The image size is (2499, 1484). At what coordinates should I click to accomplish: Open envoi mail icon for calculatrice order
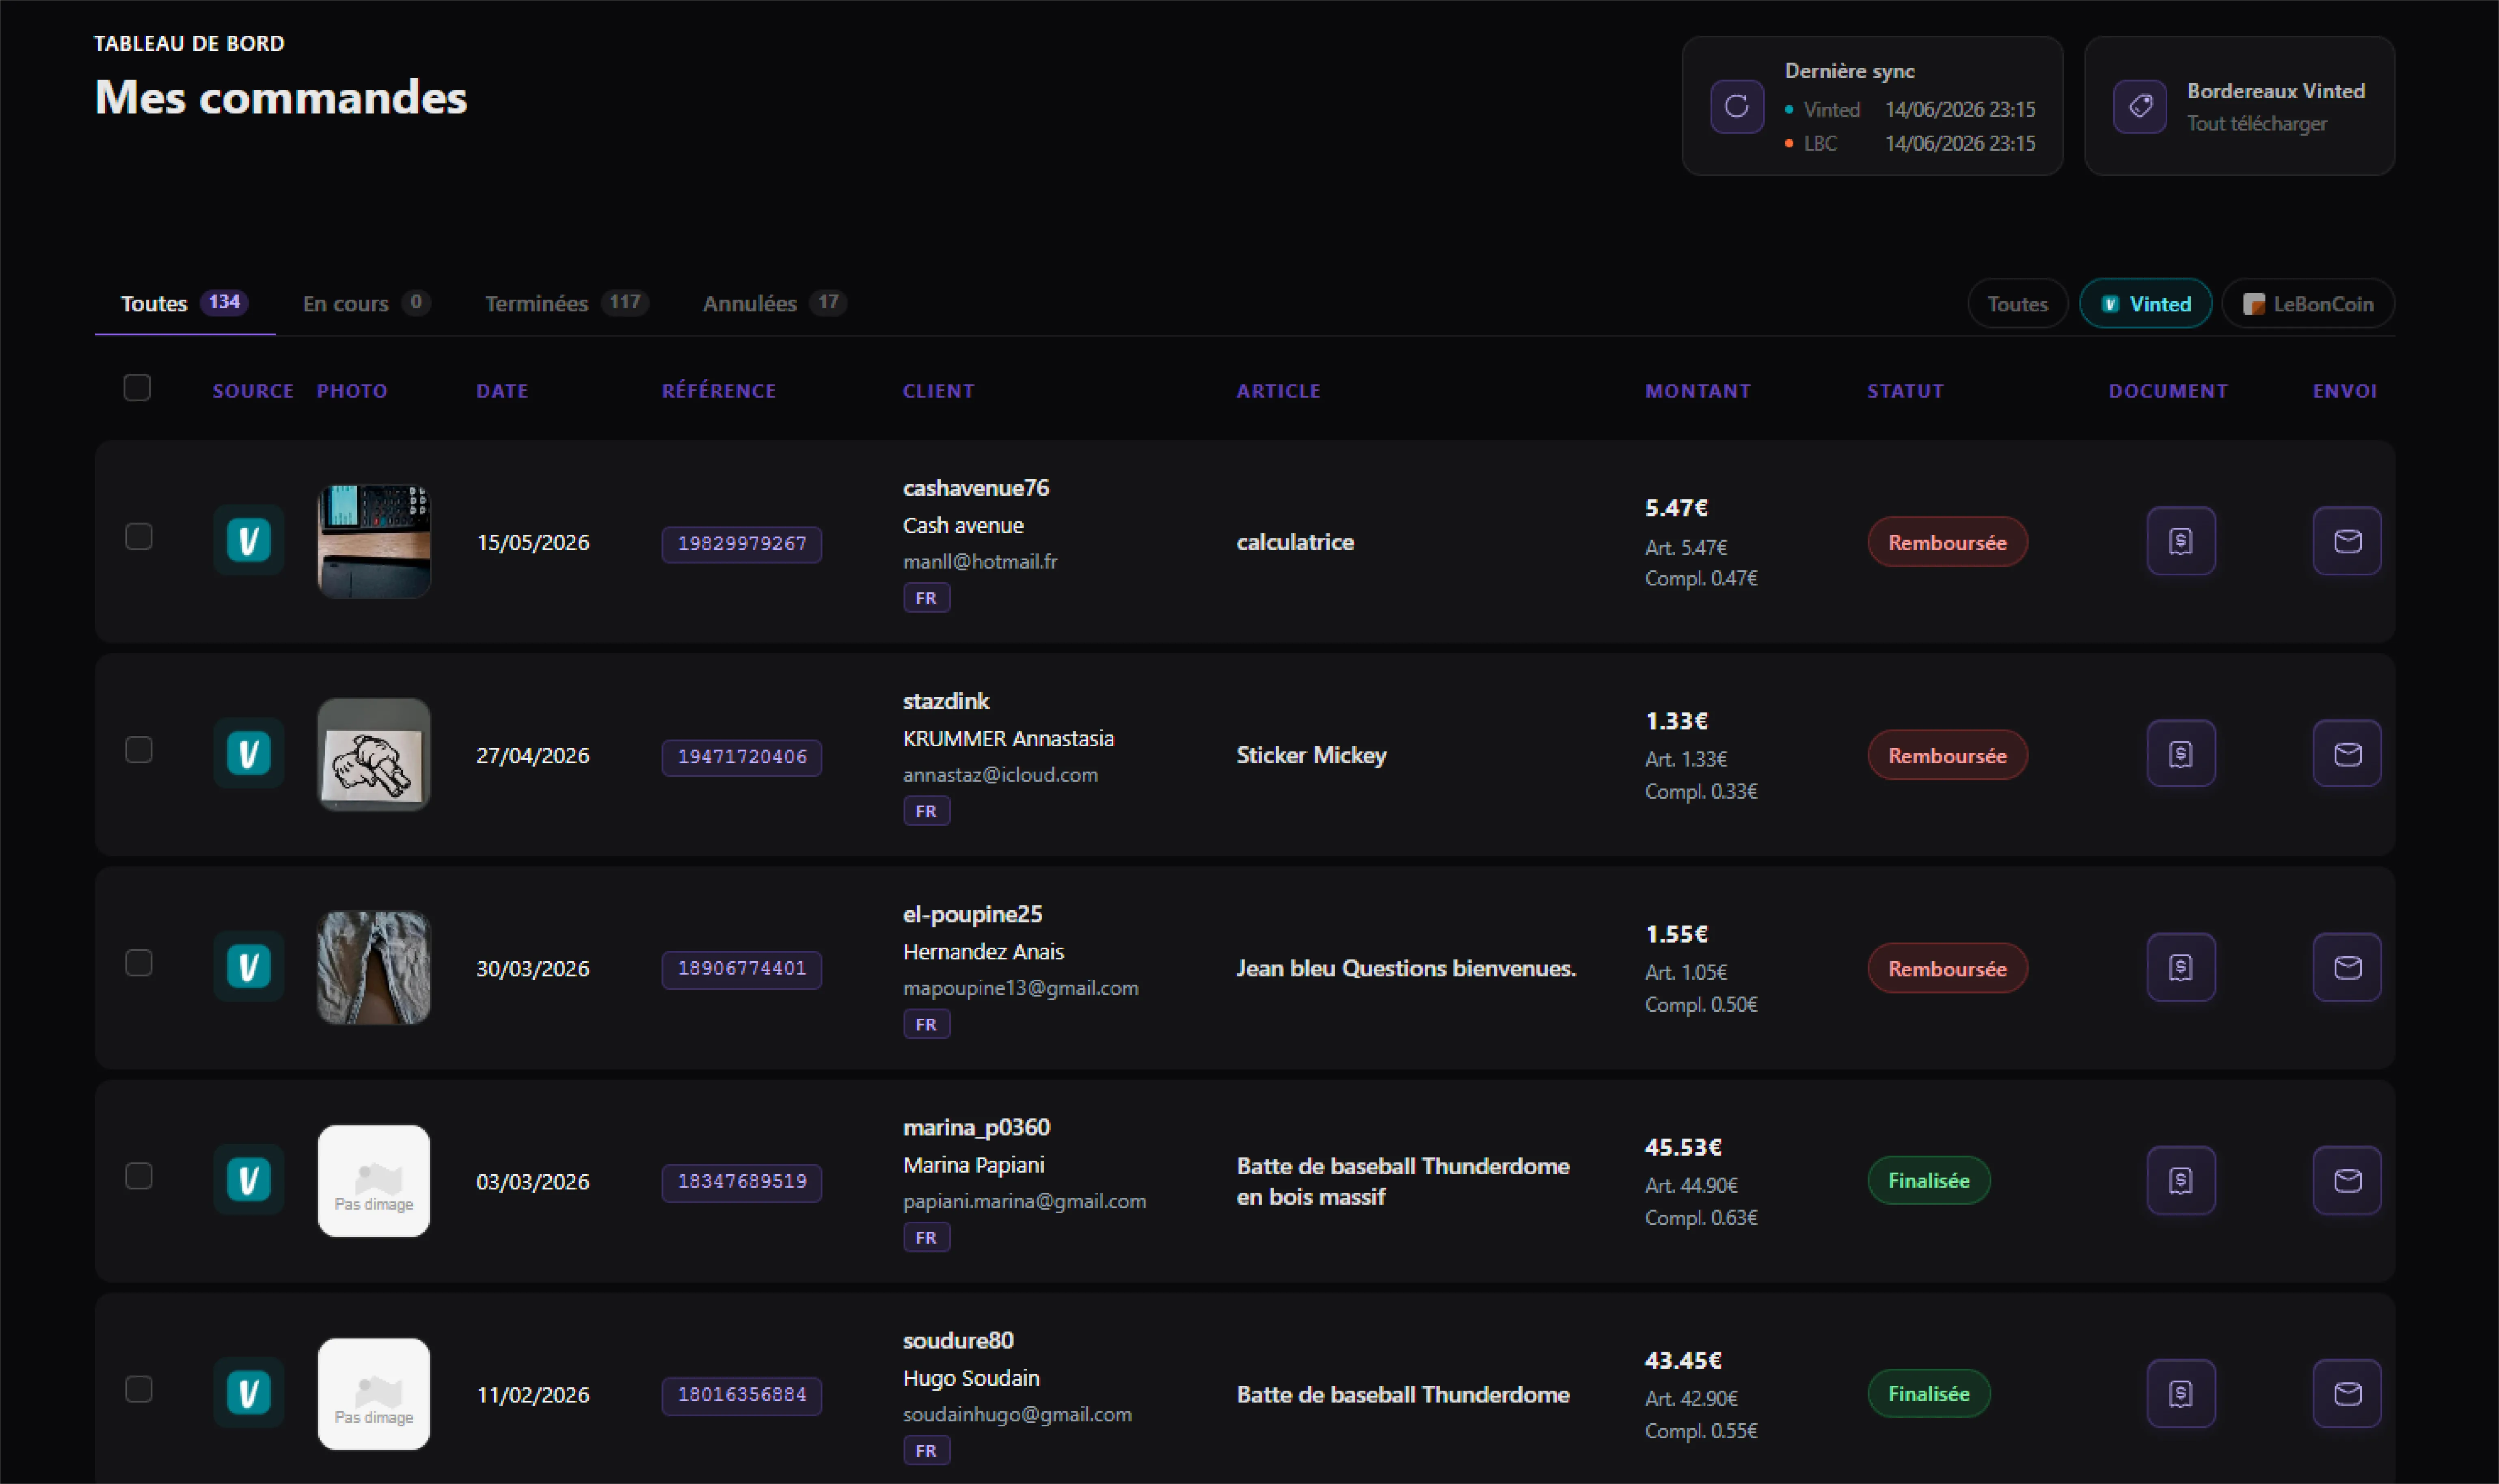(x=2347, y=541)
